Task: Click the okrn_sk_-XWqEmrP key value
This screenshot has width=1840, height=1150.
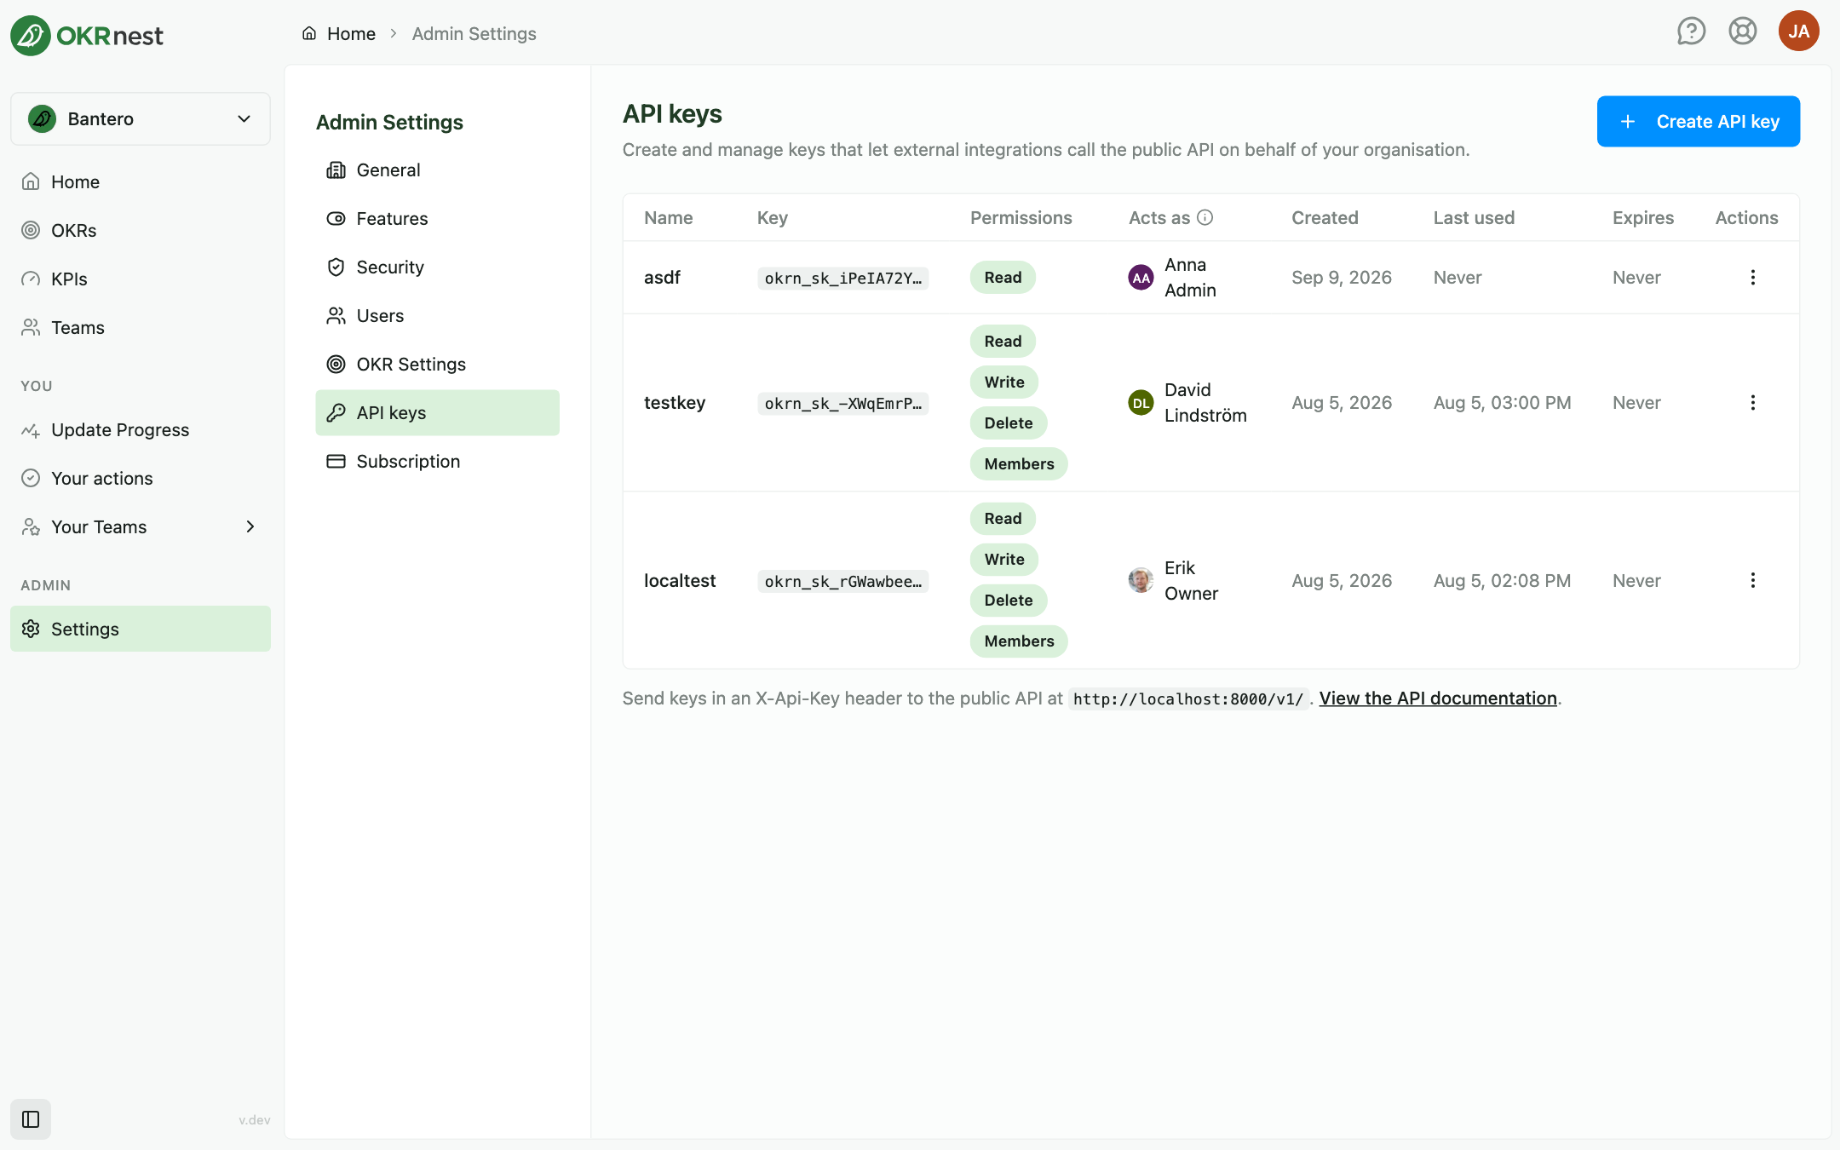Action: 842,403
